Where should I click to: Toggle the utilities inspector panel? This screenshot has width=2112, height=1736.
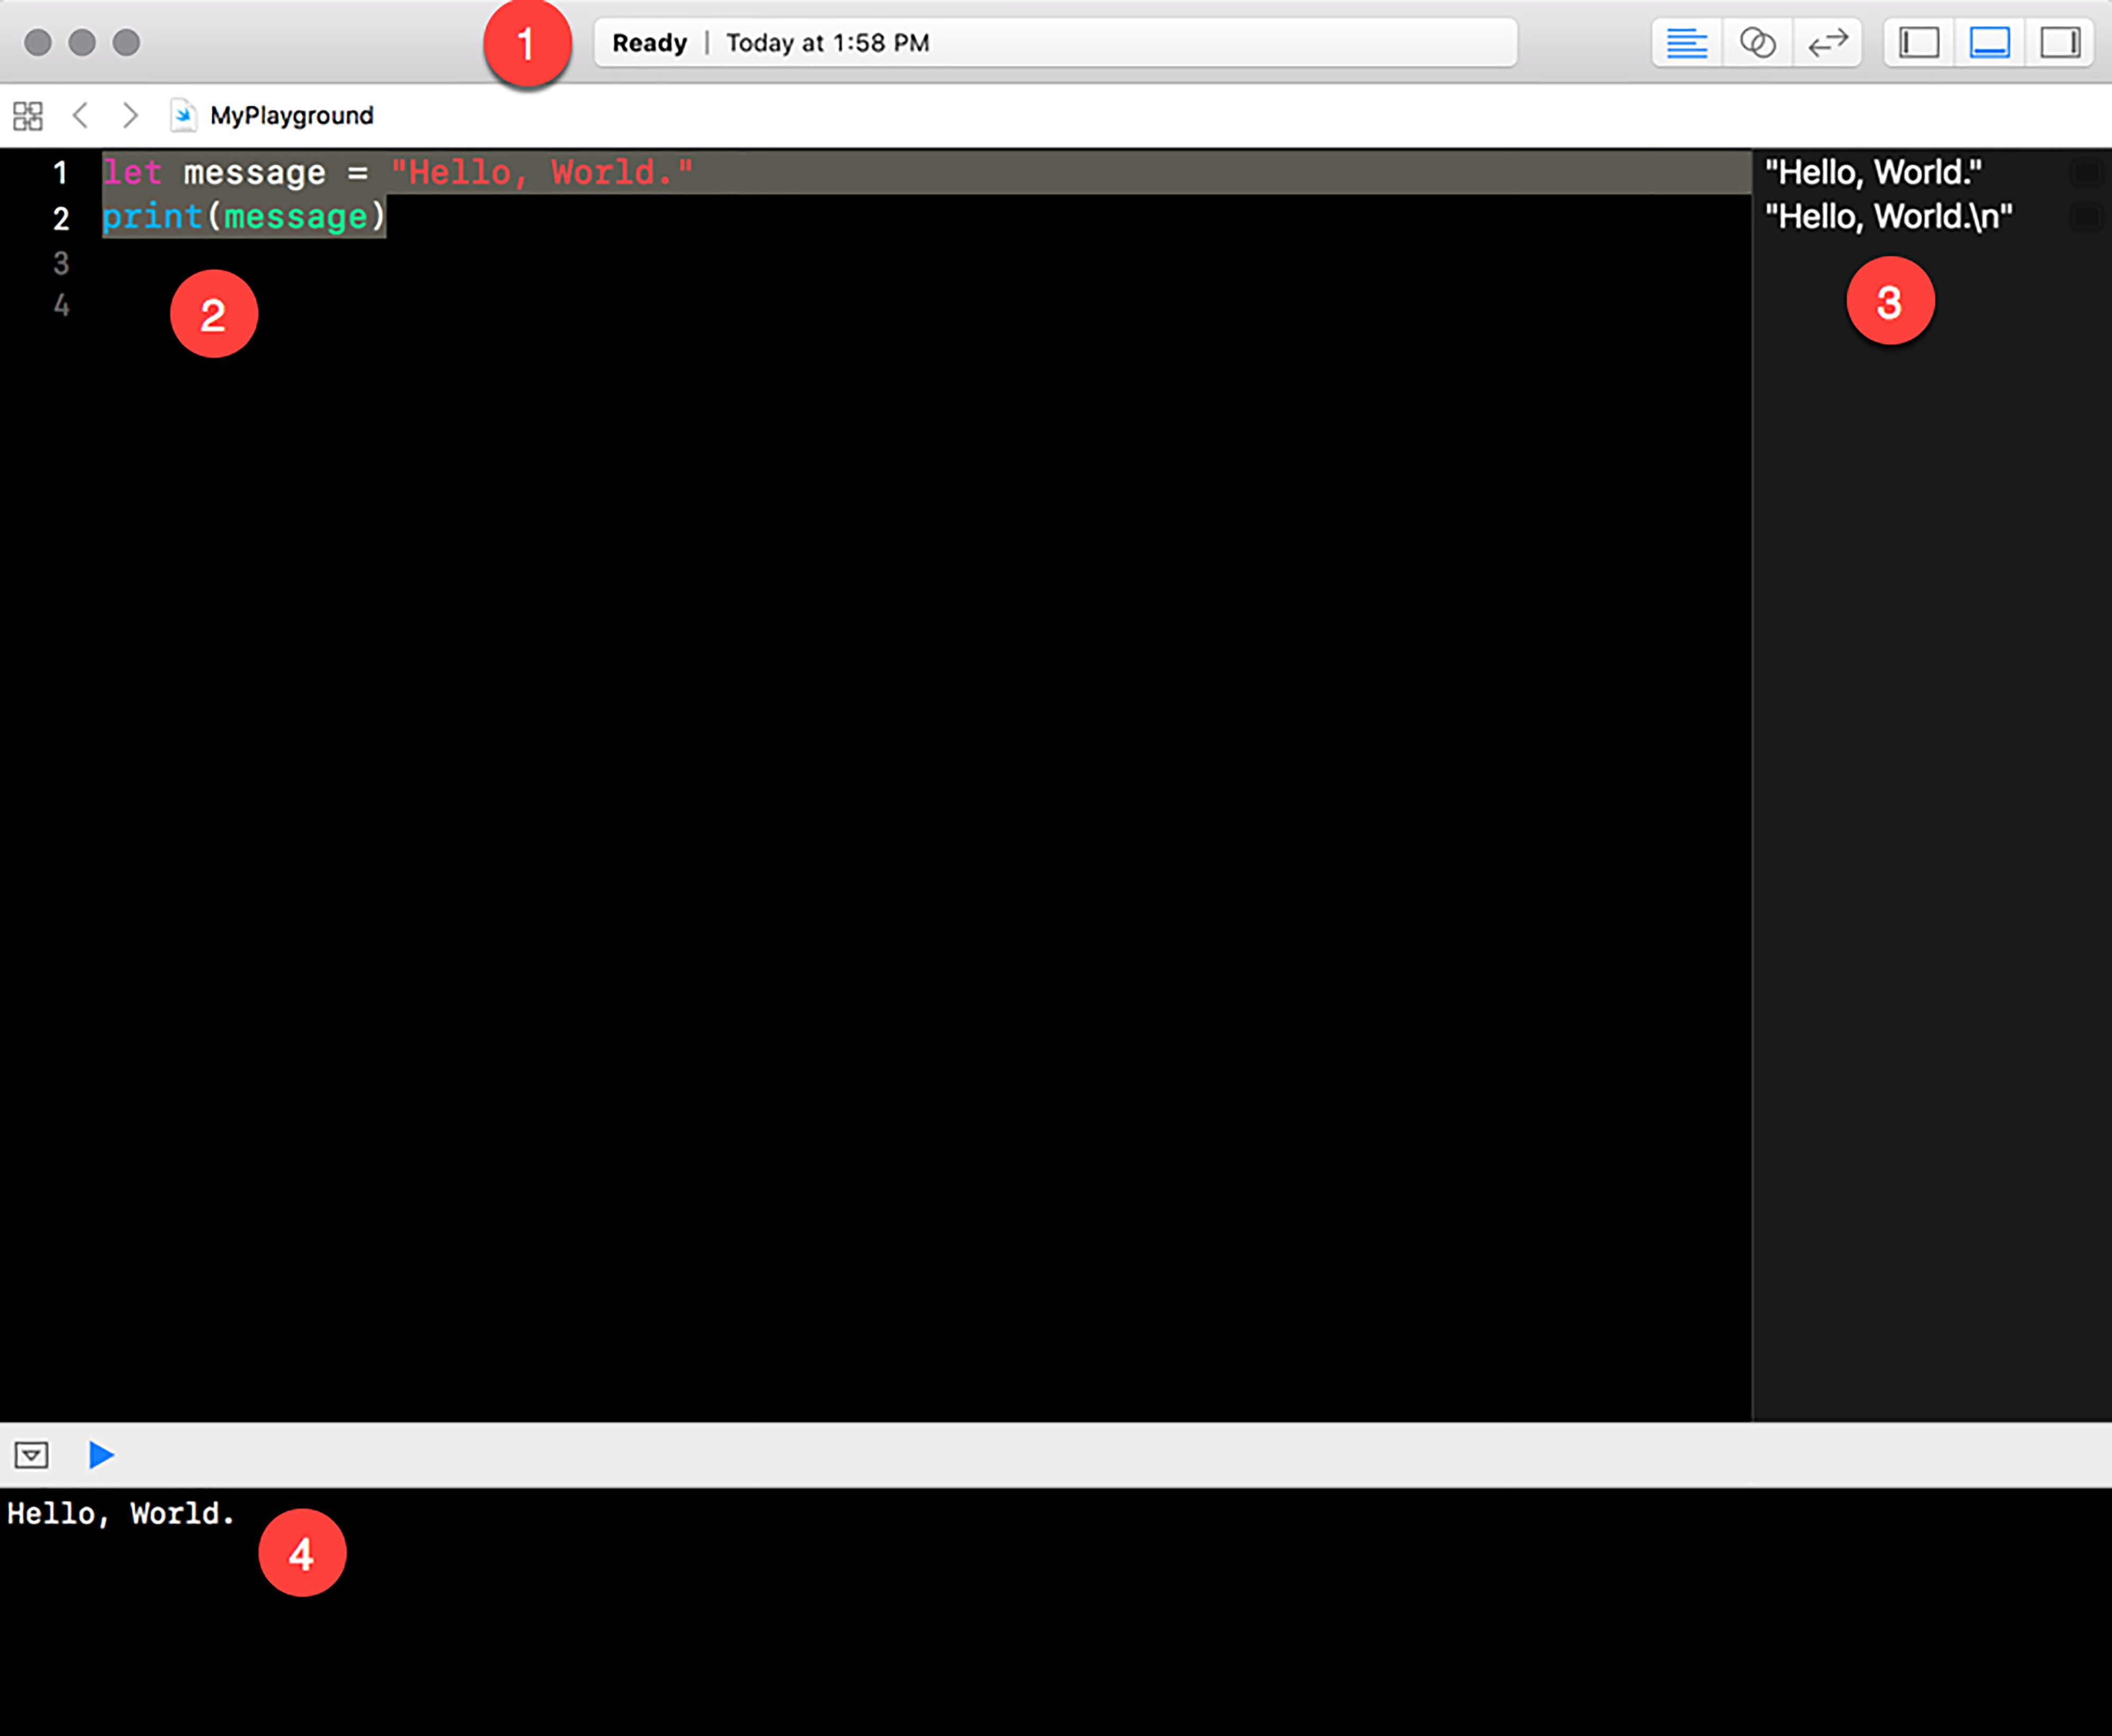point(2060,43)
